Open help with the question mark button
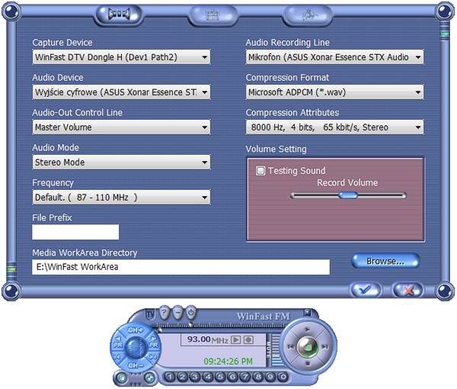This screenshot has width=457, height=389. point(164,313)
